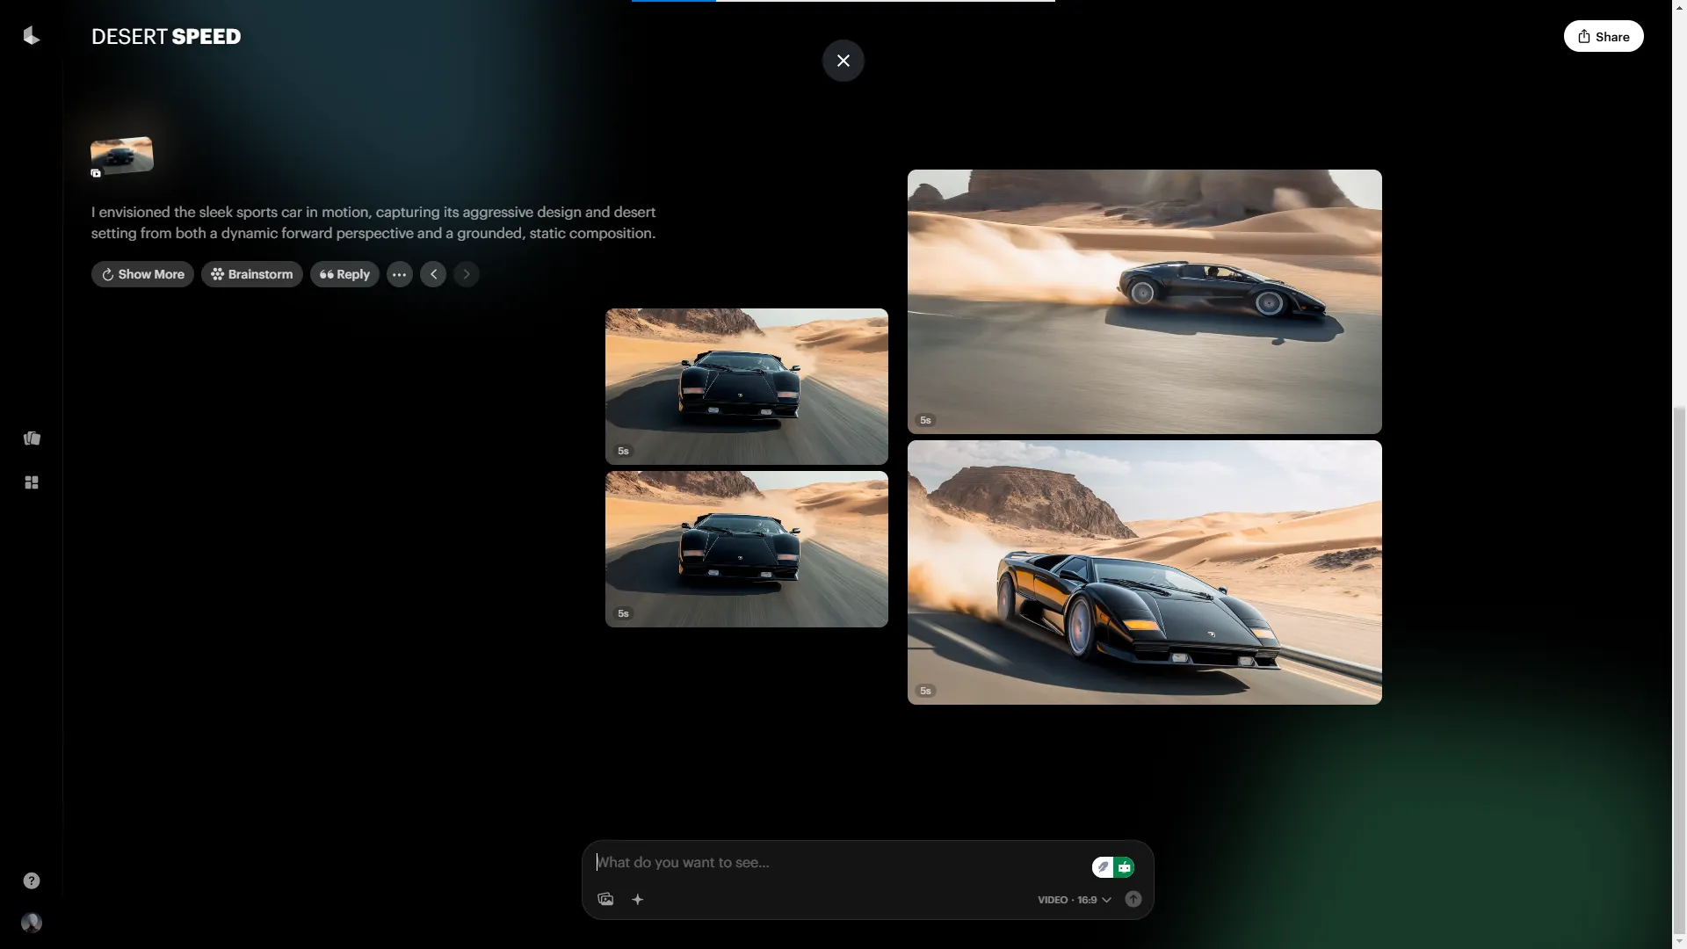The width and height of the screenshot is (1687, 949).
Task: Click the Share button
Action: coord(1603,36)
